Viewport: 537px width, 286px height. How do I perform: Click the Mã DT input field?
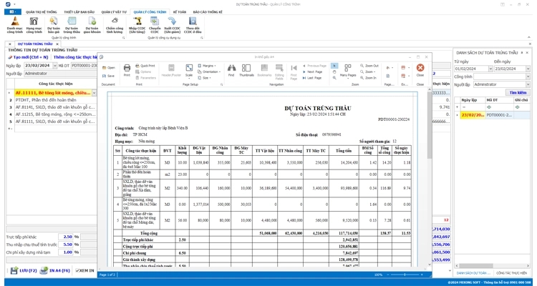(84, 66)
